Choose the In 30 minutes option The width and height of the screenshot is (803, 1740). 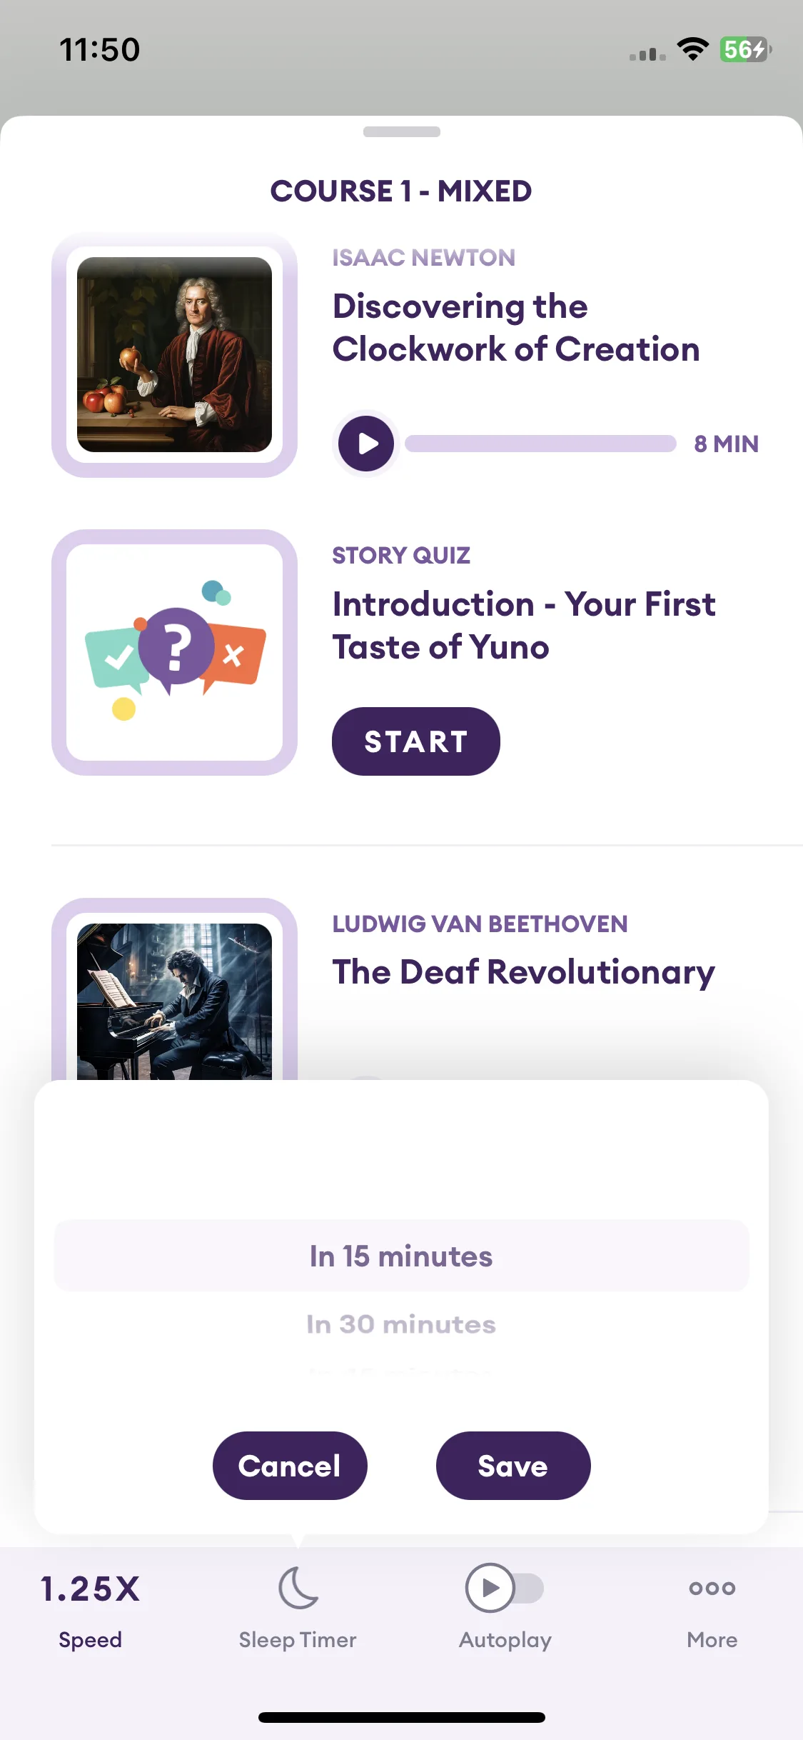click(401, 1324)
